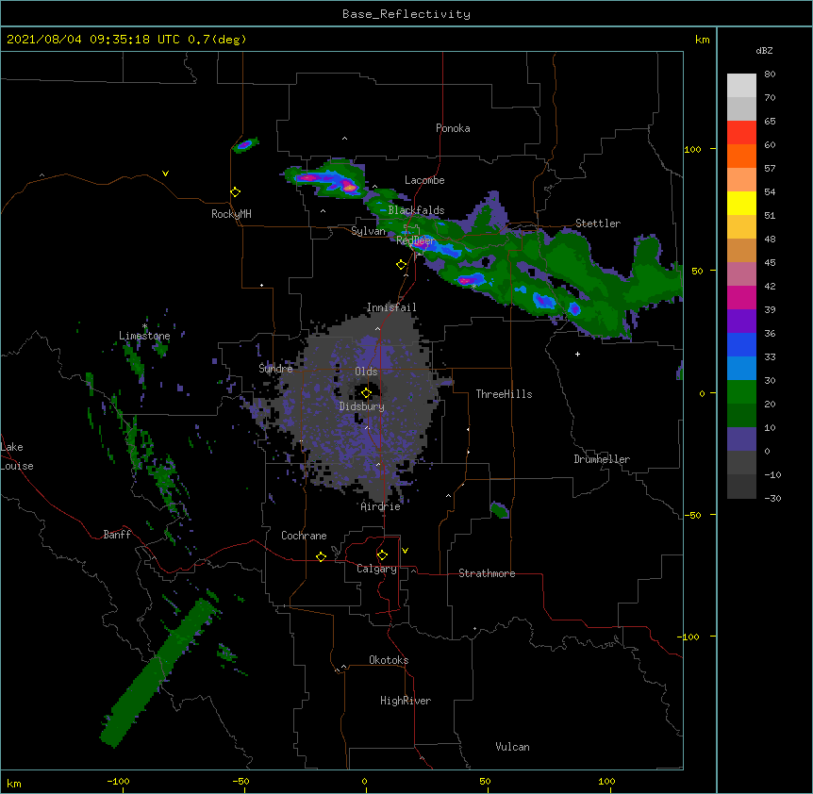Click the long green beam streak southwest of Banff

tap(158, 672)
